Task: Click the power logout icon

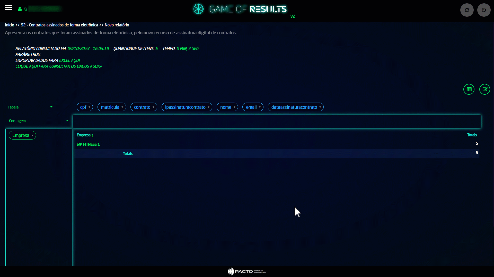Action: (x=484, y=10)
